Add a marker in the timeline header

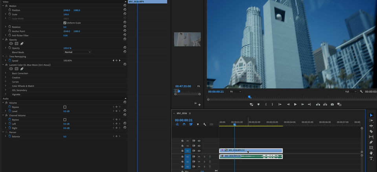198,124
